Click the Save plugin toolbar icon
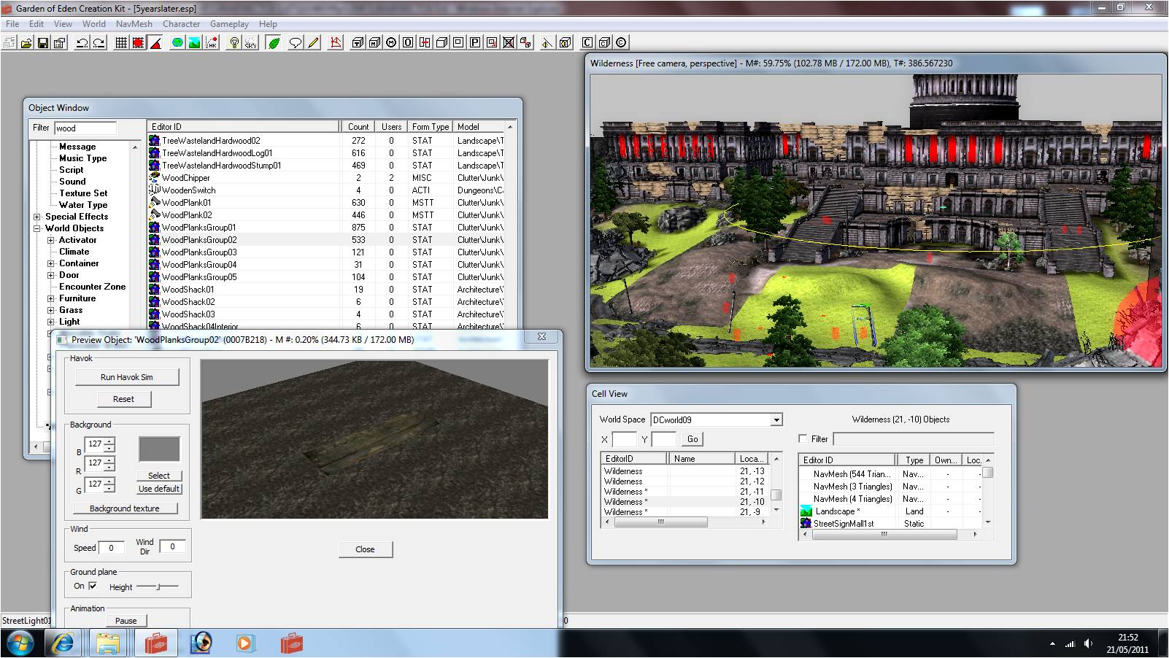1169x658 pixels. (x=43, y=43)
